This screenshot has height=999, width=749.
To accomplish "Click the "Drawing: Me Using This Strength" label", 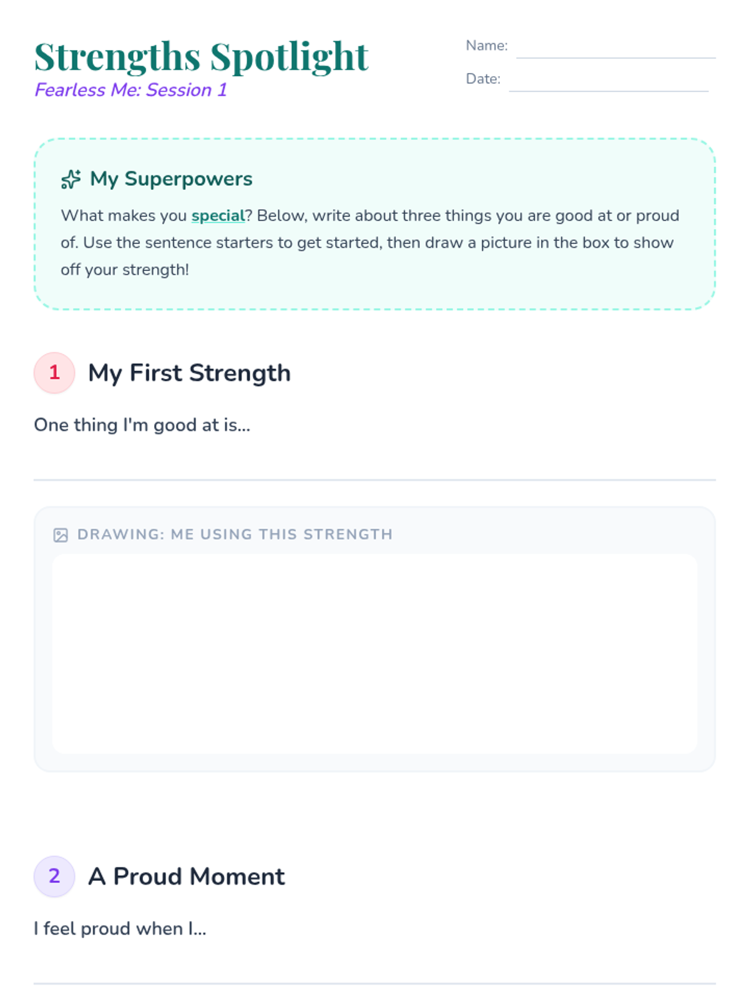I will coord(235,534).
